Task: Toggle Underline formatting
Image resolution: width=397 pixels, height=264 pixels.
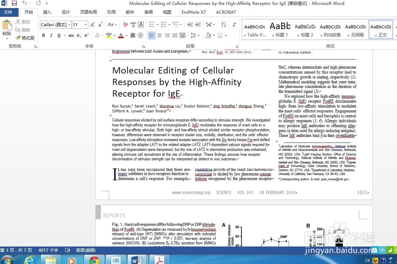Action: (x=59, y=35)
